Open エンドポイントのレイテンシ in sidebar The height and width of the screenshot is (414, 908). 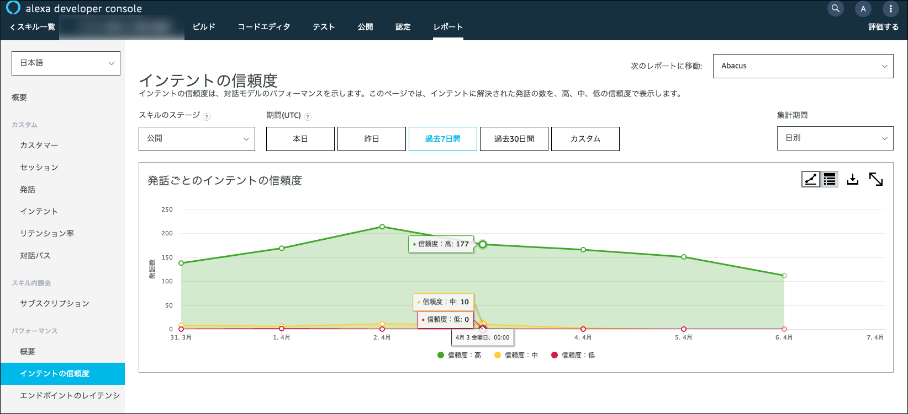tap(70, 396)
